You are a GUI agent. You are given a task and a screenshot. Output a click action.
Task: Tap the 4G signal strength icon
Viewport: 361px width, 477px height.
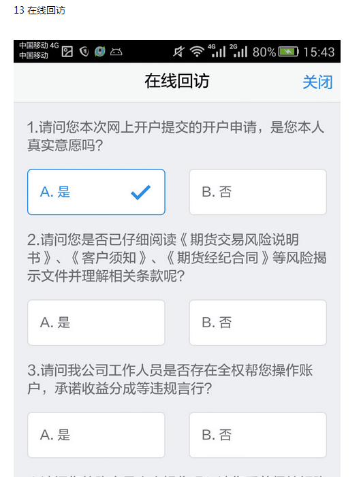point(217,51)
